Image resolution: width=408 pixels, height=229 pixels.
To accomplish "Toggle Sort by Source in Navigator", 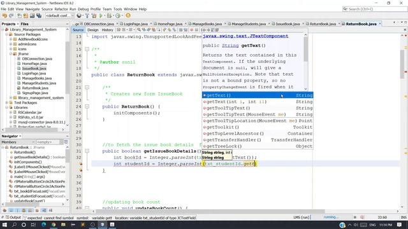I will [x=50, y=211].
